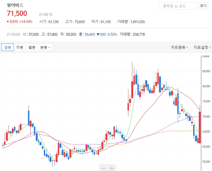Switch to the 월봉 monthly chart tab
The width and height of the screenshot is (212, 171).
[x=32, y=47]
